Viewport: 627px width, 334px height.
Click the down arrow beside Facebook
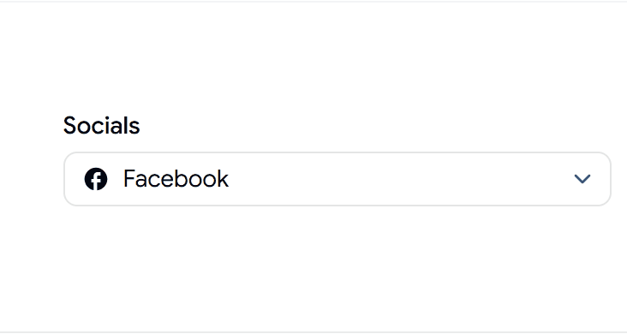pyautogui.click(x=582, y=179)
